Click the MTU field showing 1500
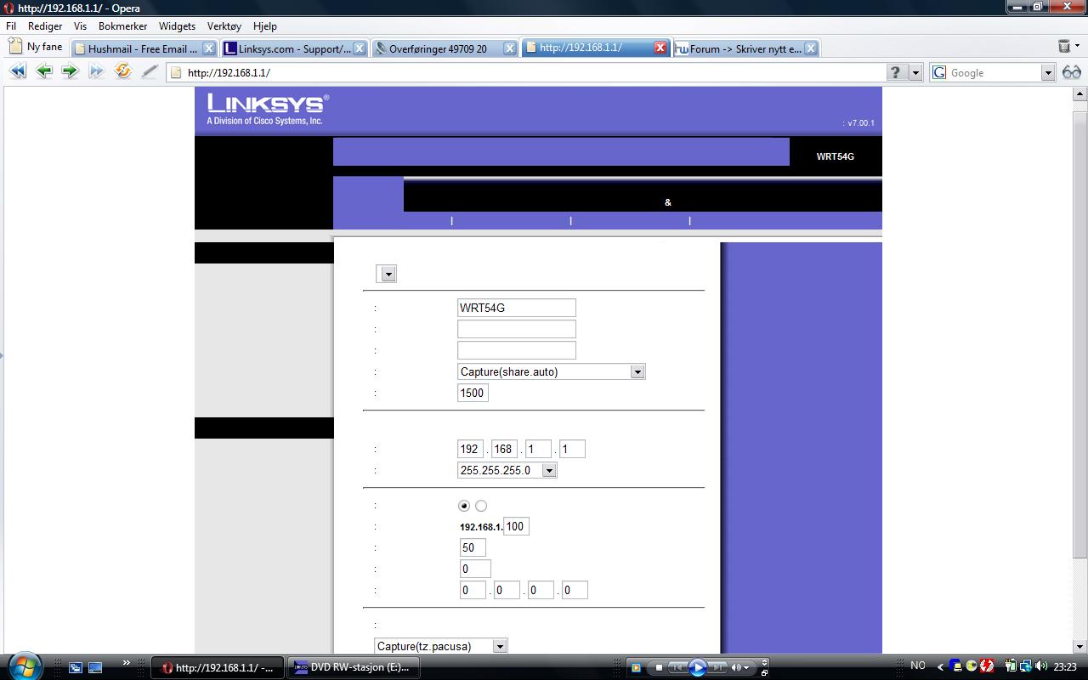 pos(473,393)
